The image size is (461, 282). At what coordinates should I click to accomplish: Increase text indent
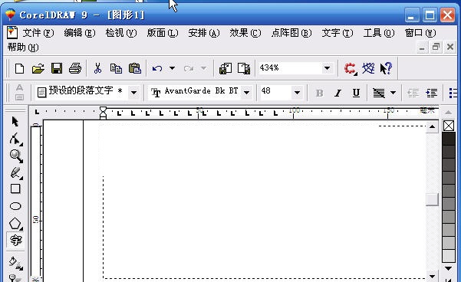[x=431, y=93]
